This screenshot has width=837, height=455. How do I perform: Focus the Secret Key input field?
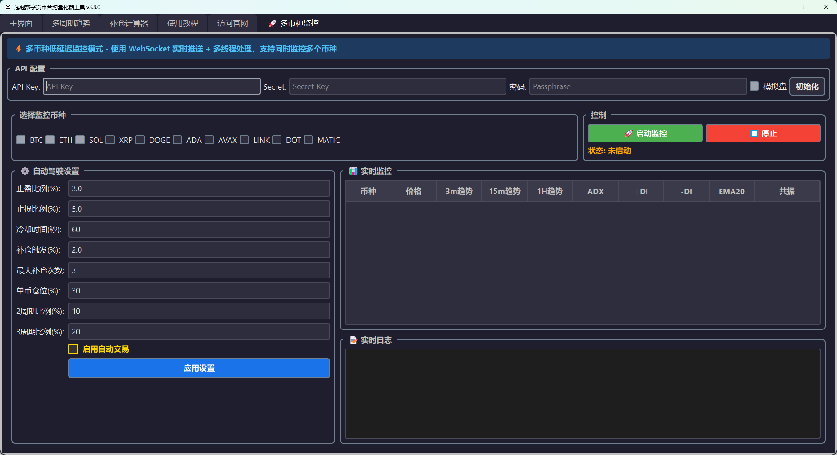coord(397,86)
